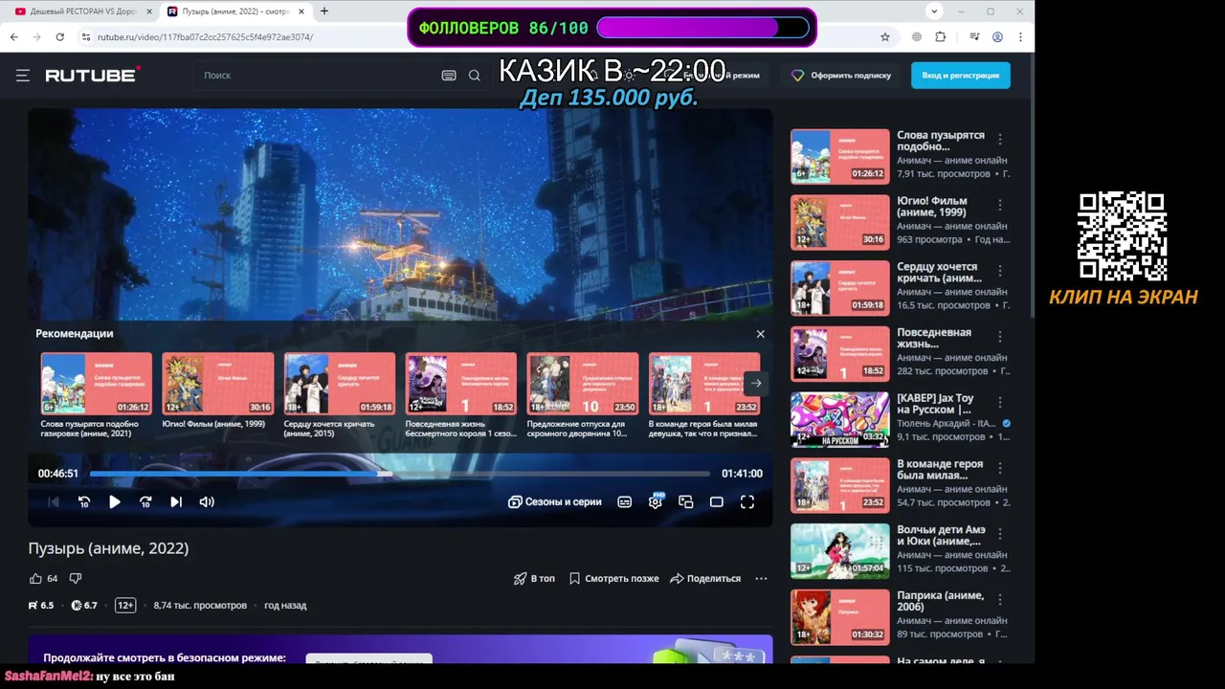Open tab search chevron in title bar
The image size is (1225, 689).
934,11
